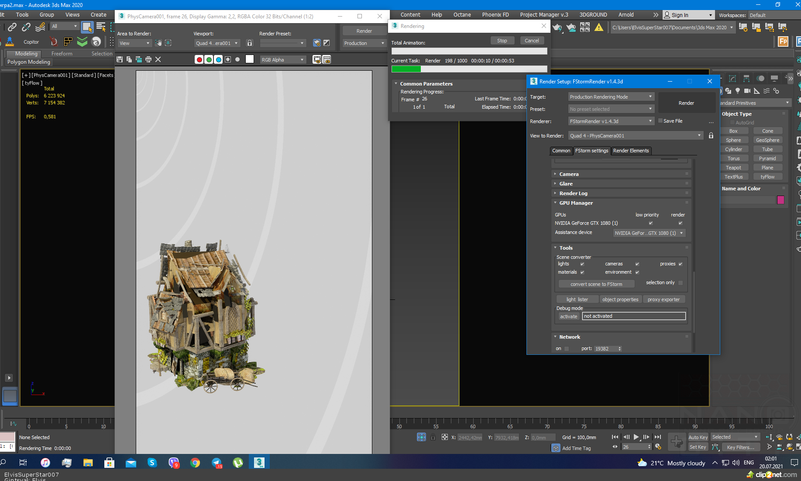Toggle the Save File checkbox

click(660, 121)
